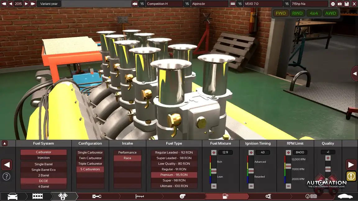Select Ultimate - 100 RON fuel type
Image resolution: width=358 pixels, height=201 pixels.
point(174,186)
